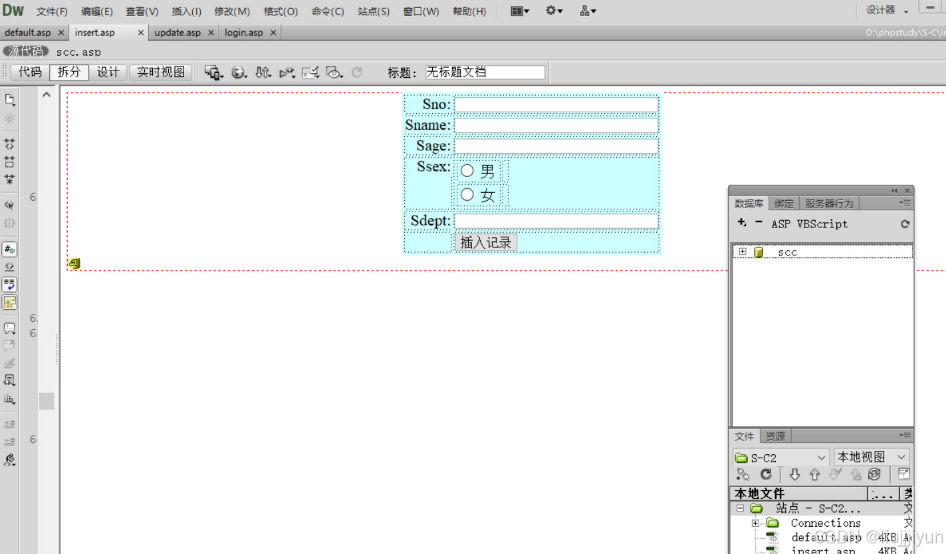
Task: Open Extend Dreamweaver gear menu
Action: coord(554,11)
